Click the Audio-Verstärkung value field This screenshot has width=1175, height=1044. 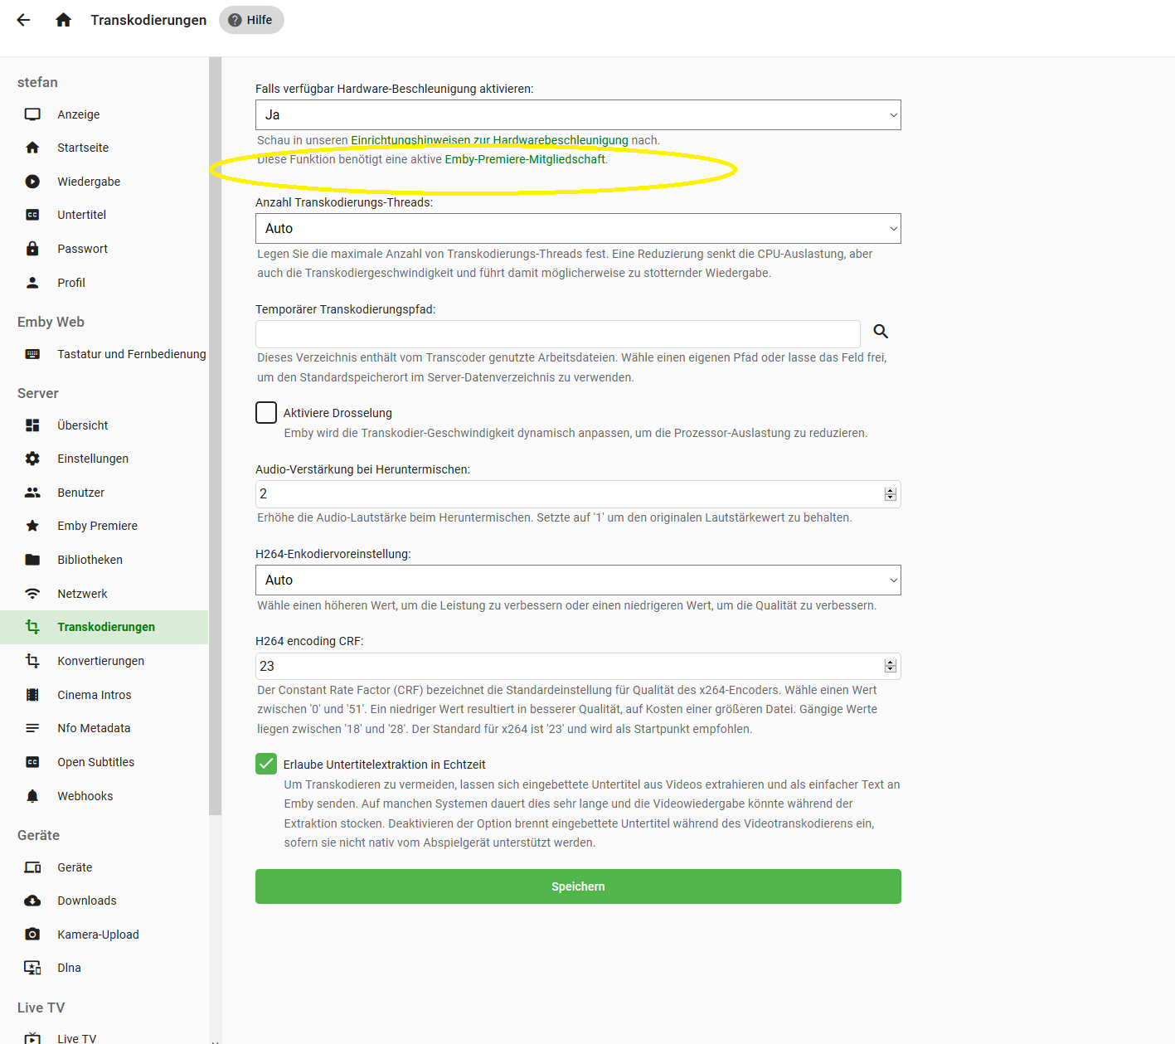click(578, 494)
